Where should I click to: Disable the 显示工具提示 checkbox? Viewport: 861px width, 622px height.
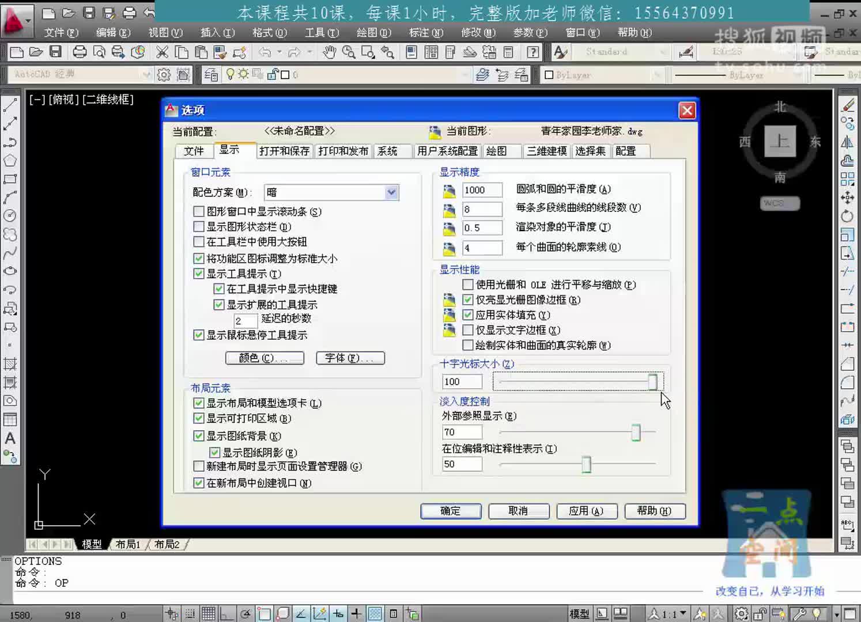[x=199, y=274]
